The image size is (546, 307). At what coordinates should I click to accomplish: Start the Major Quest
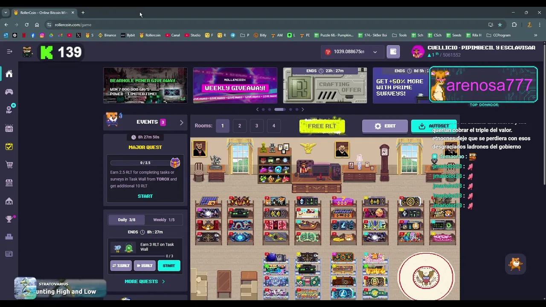pos(145,196)
